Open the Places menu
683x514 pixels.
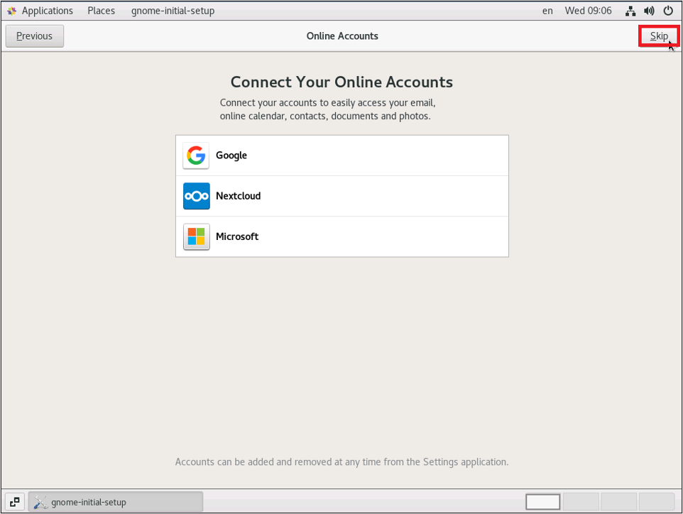coord(101,11)
